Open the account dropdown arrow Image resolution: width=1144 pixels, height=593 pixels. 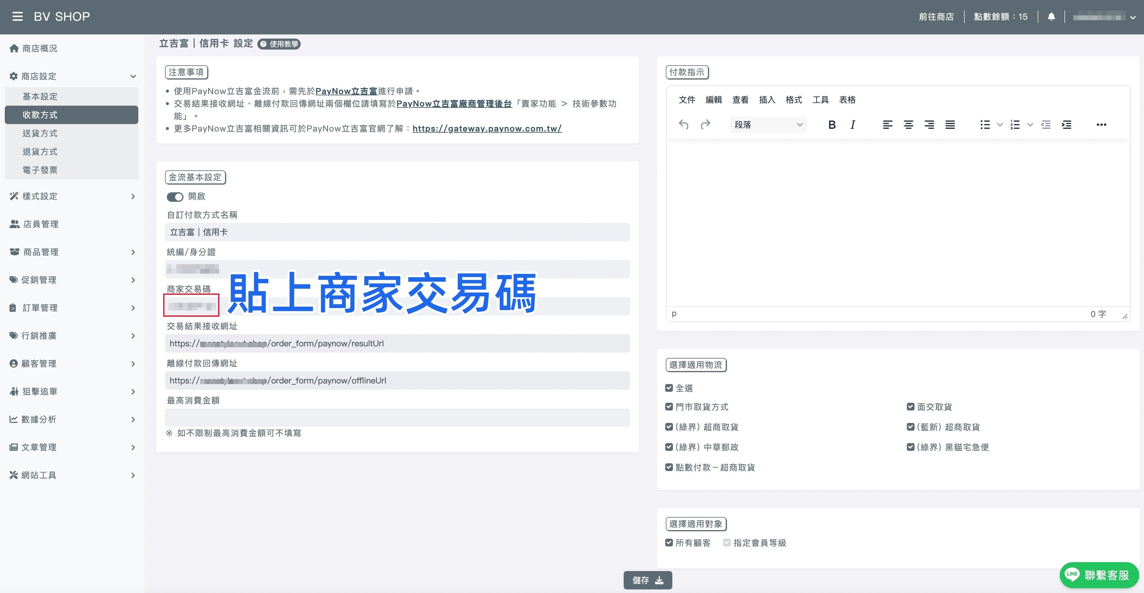pyautogui.click(x=1133, y=18)
